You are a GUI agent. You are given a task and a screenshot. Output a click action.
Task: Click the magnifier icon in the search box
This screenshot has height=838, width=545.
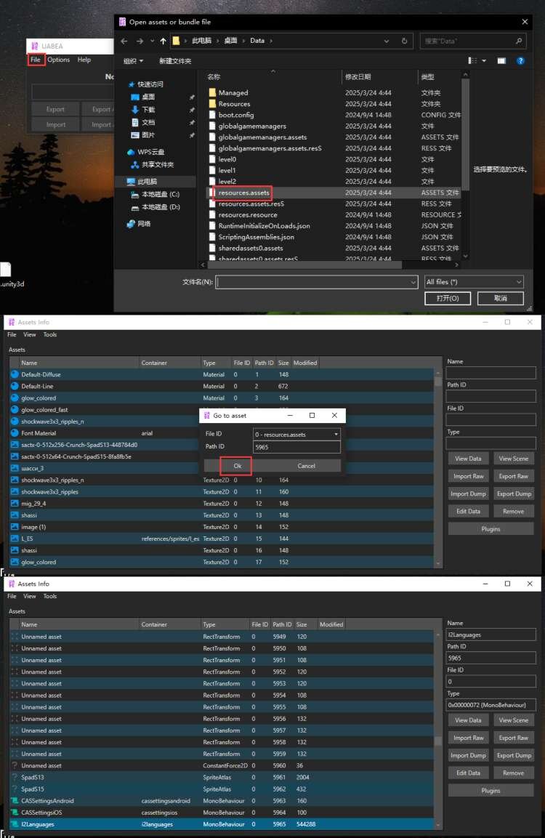(x=518, y=41)
